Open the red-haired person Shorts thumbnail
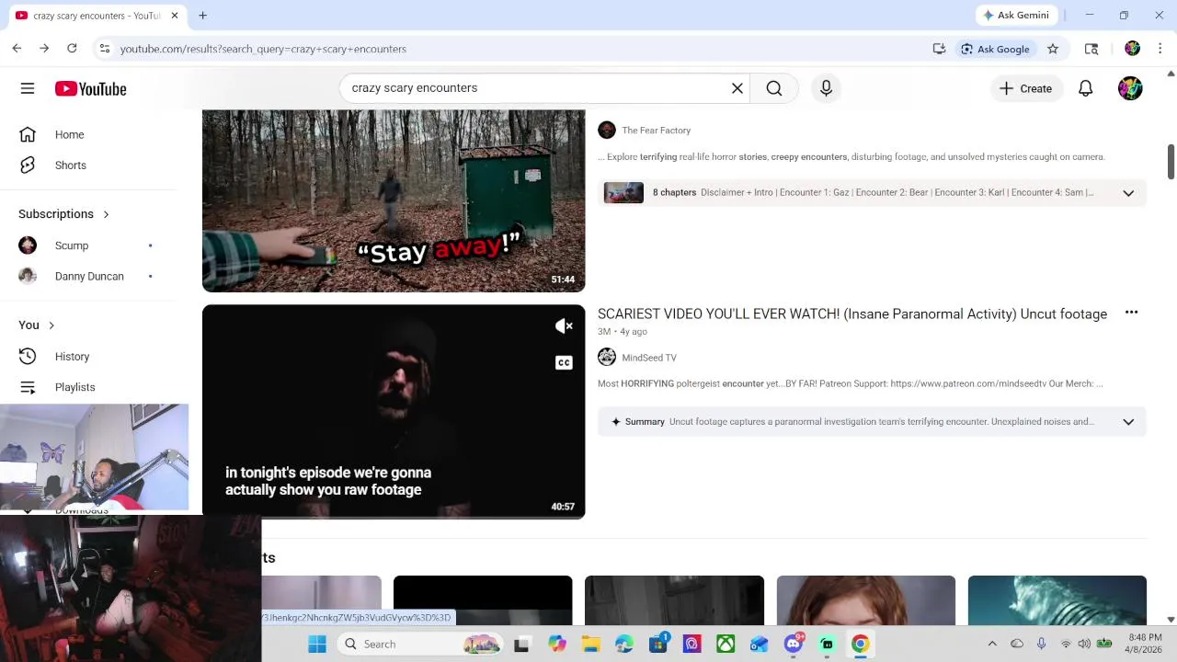Image resolution: width=1177 pixels, height=662 pixels. click(866, 599)
